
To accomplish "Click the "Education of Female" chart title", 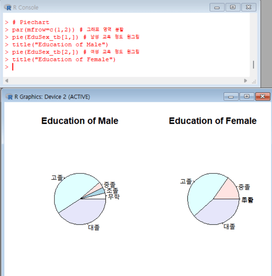I will click(212, 121).
